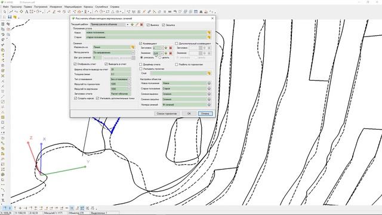Select the text 'A' tool in toolbar
The height and width of the screenshot is (215, 382).
click(26, 12)
